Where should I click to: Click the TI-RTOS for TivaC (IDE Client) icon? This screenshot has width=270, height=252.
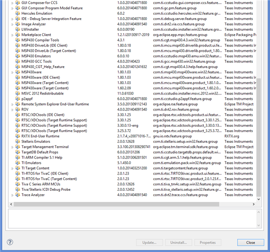pos(18,173)
